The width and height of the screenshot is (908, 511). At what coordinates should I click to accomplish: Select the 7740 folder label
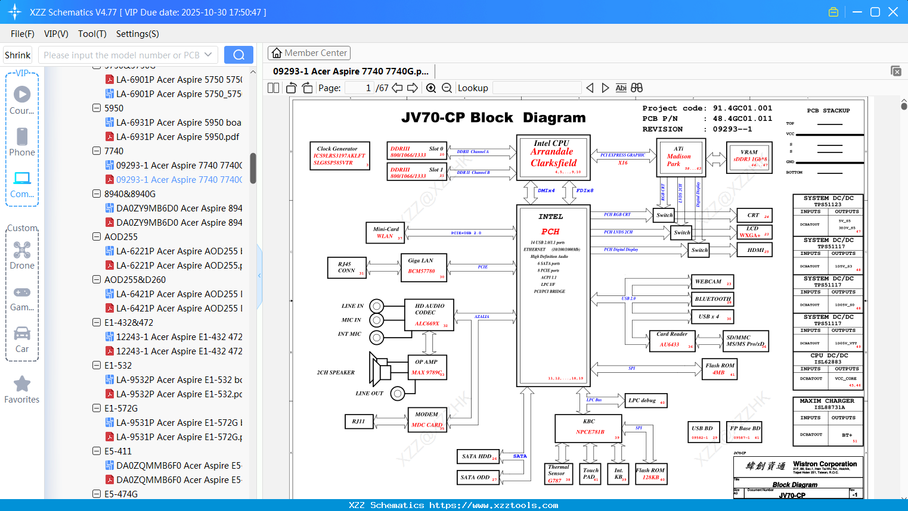coord(114,151)
